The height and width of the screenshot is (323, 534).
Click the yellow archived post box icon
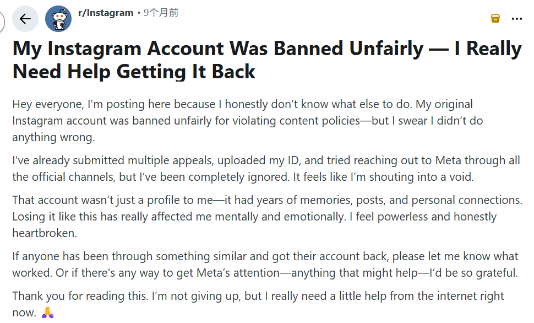[x=494, y=18]
